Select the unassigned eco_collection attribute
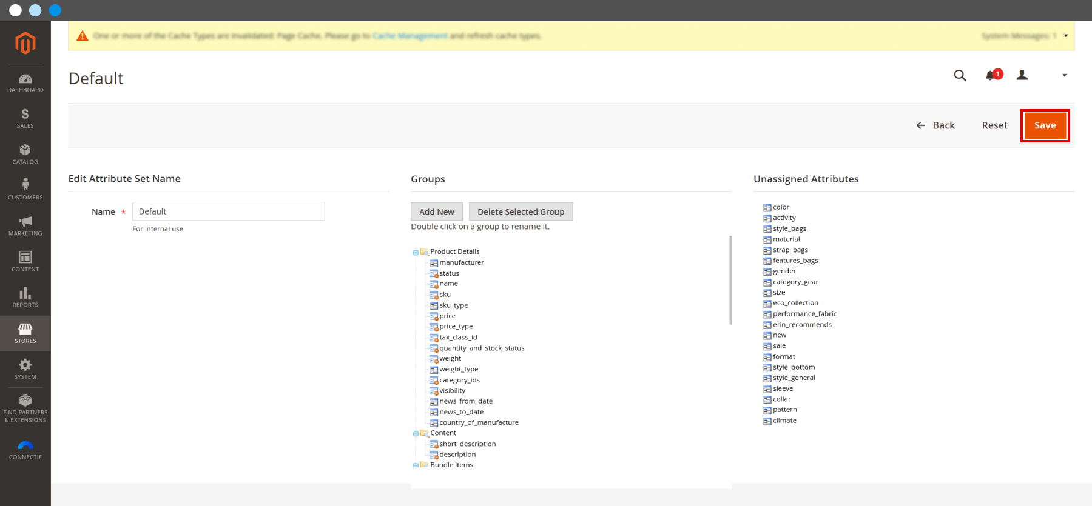 coord(795,304)
